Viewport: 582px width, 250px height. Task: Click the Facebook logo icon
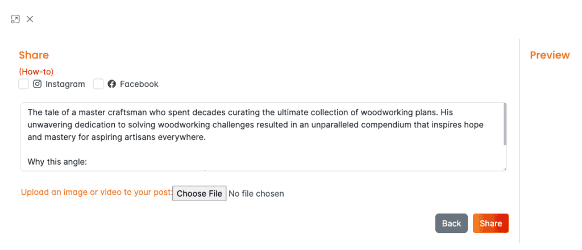112,84
